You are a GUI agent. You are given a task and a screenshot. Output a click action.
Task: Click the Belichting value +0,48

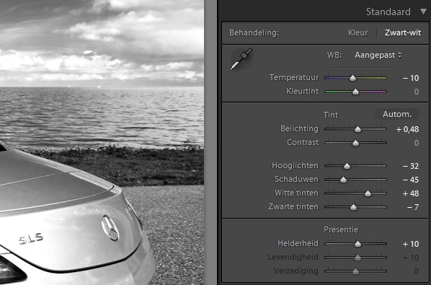point(408,129)
